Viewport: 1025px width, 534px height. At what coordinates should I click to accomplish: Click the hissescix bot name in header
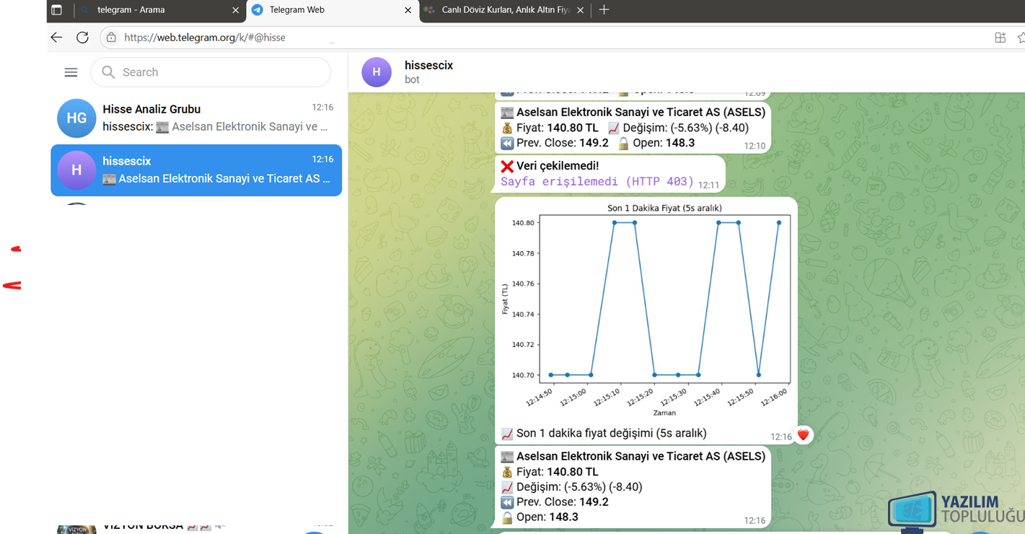pos(428,65)
